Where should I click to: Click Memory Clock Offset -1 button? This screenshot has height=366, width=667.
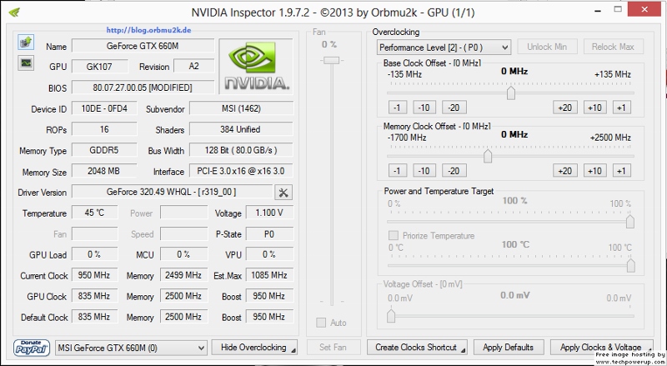pyautogui.click(x=398, y=171)
